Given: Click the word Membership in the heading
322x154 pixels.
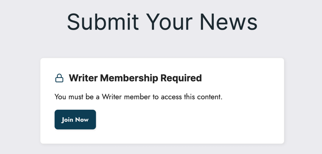Looking at the screenshot, I should point(129,79).
